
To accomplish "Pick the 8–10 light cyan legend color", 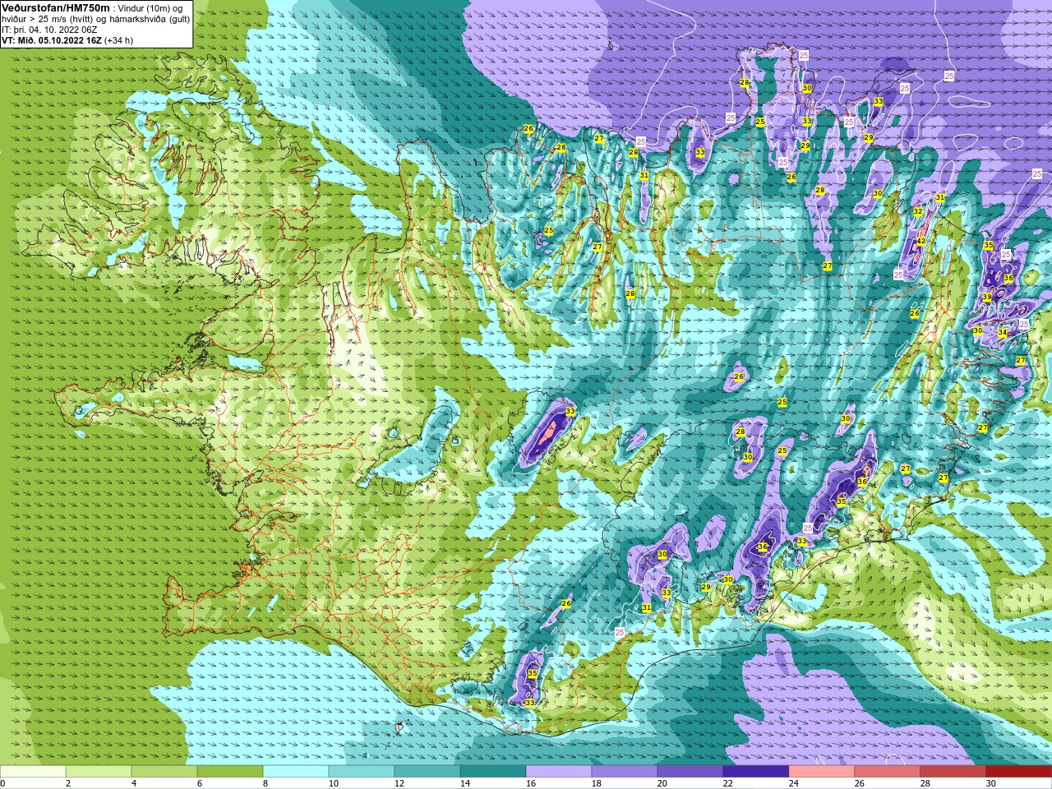I will coord(296,772).
